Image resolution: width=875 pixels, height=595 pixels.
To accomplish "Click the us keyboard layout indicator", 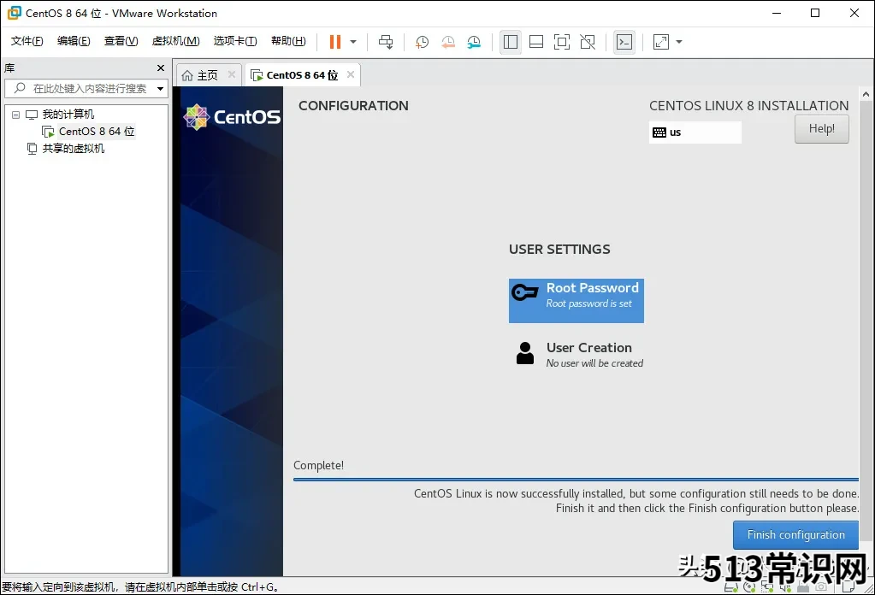I will click(x=695, y=133).
